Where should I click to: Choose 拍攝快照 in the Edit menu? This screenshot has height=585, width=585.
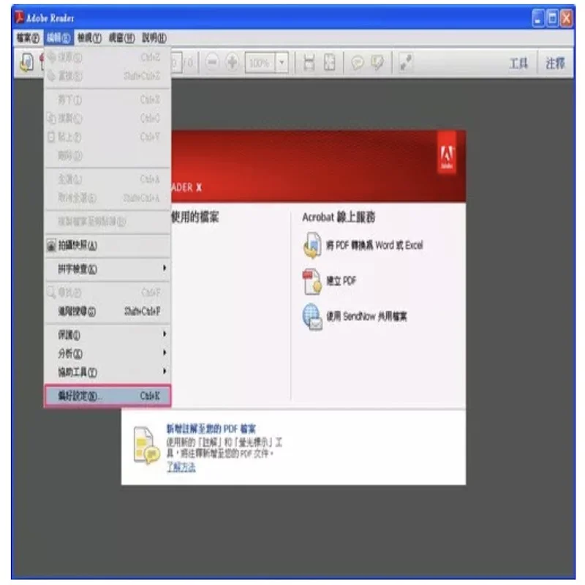coord(107,245)
